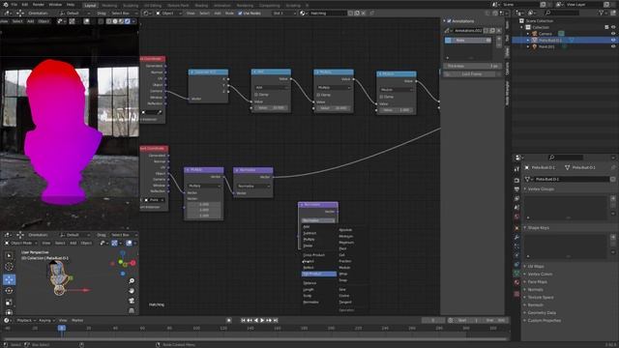
Task: Open the Physics properties tab icon
Action: click(x=516, y=255)
